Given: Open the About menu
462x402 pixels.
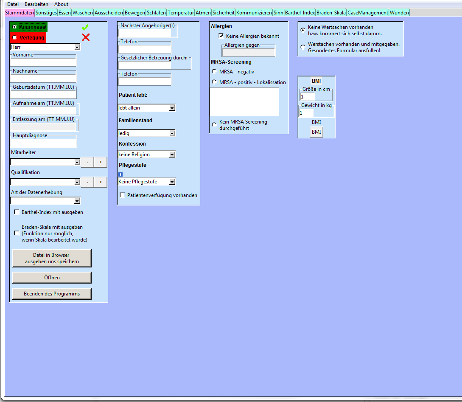Looking at the screenshot, I should [61, 4].
